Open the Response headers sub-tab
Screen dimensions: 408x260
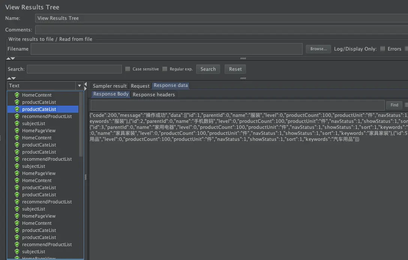pyautogui.click(x=153, y=95)
